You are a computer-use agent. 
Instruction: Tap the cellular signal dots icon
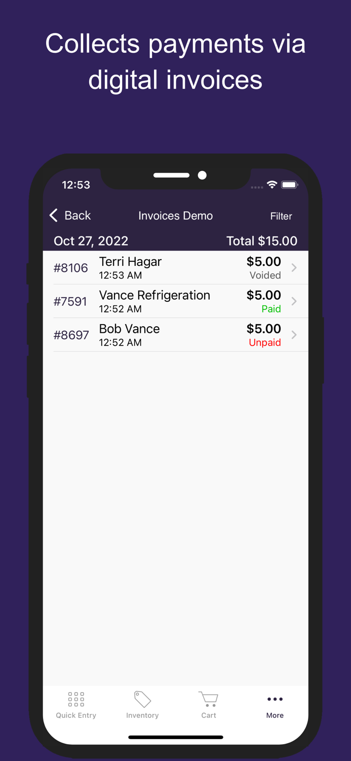pyautogui.click(x=257, y=187)
